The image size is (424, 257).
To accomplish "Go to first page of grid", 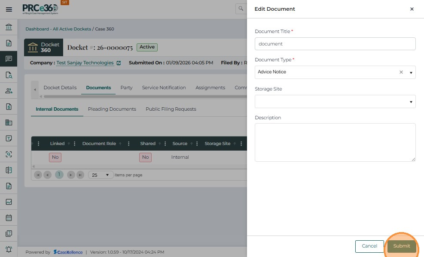I will [x=38, y=175].
